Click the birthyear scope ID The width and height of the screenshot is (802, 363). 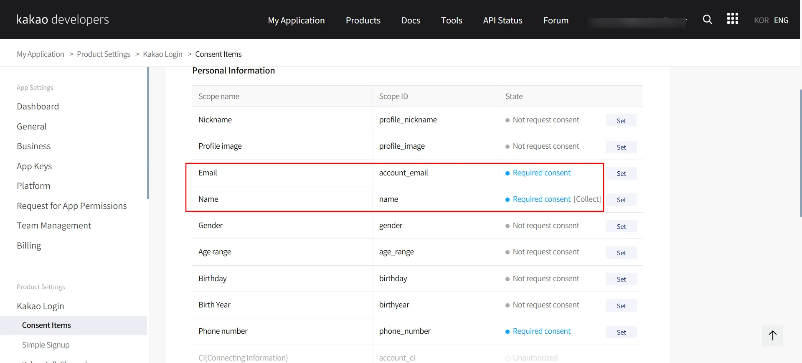point(394,305)
